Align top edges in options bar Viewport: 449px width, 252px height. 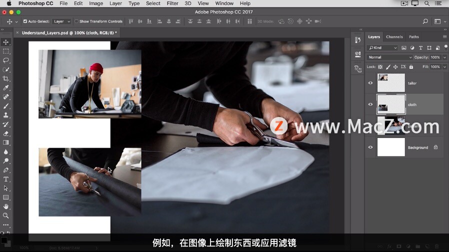pyautogui.click(x=131, y=21)
